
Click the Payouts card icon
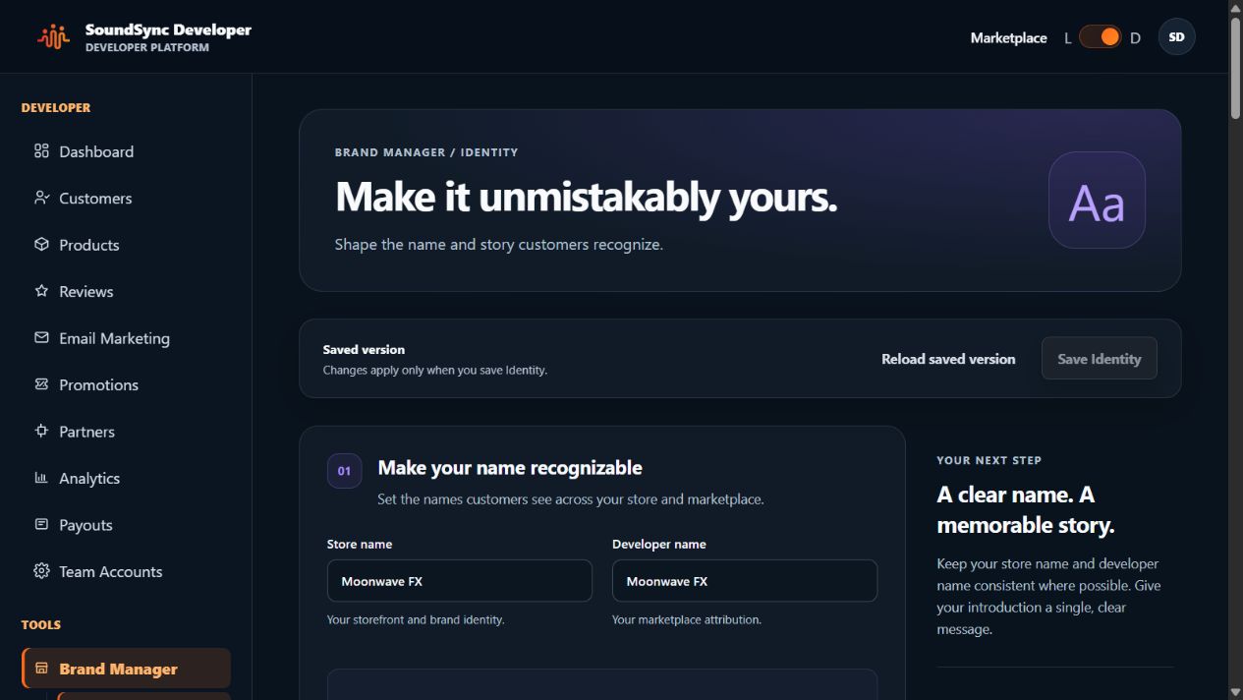point(41,525)
